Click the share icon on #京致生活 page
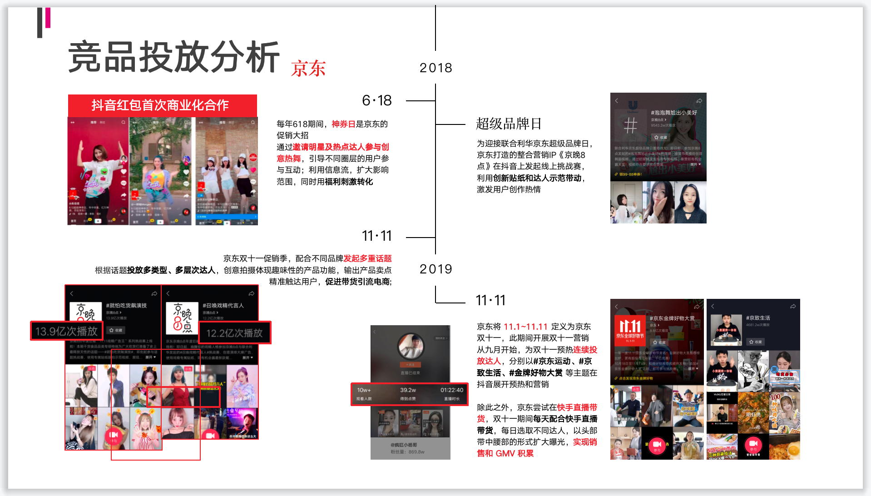871x496 pixels. (x=792, y=306)
